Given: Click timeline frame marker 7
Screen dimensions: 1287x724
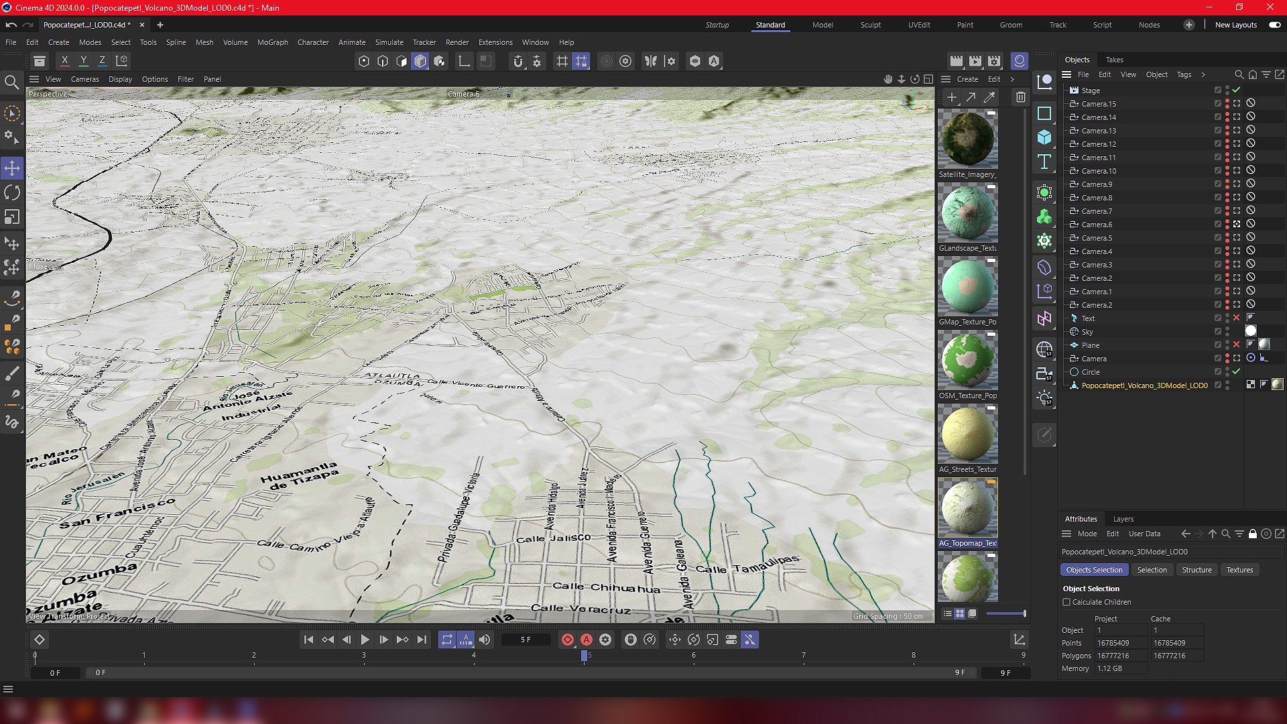Looking at the screenshot, I should pyautogui.click(x=803, y=655).
